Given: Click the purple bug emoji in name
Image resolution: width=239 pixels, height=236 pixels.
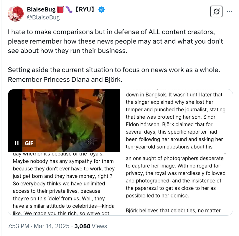Looking at the screenshot, I should [69, 9].
